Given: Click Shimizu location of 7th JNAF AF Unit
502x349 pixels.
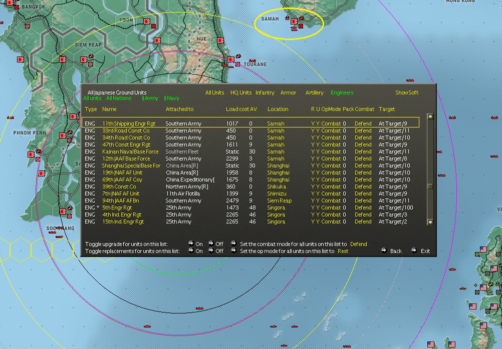Looking at the screenshot, I should pos(277,193).
